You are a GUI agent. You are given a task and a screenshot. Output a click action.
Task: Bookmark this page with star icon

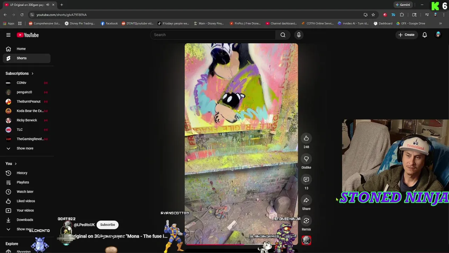click(373, 15)
